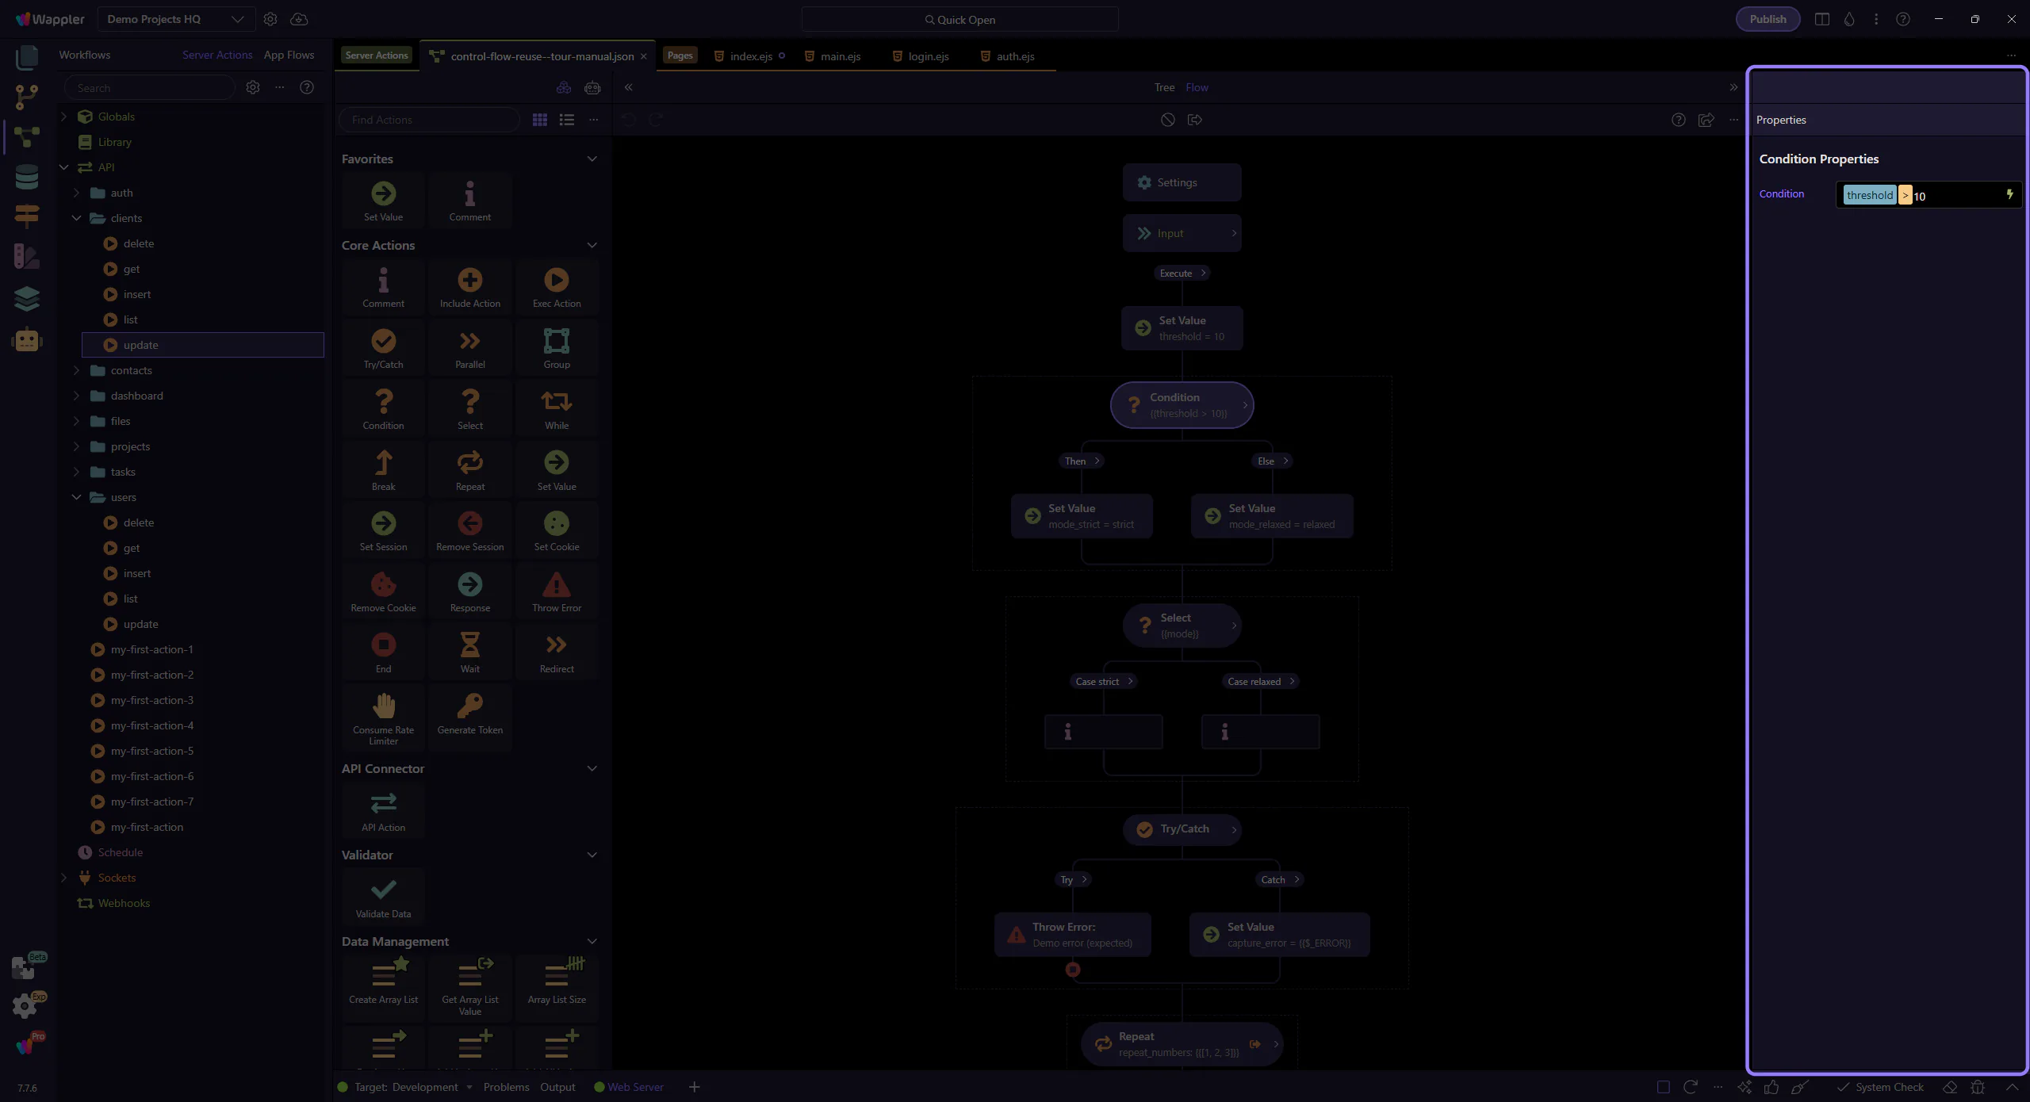Collapse the Core Actions section
Image resolution: width=2030 pixels, height=1102 pixels.
(592, 245)
